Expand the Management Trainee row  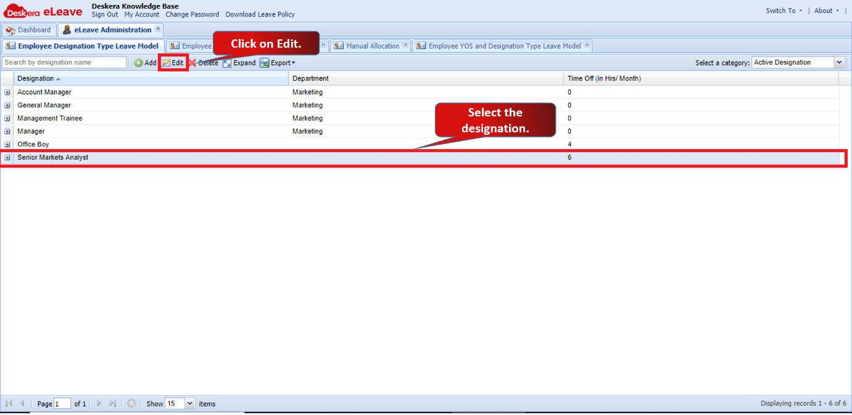(7, 118)
